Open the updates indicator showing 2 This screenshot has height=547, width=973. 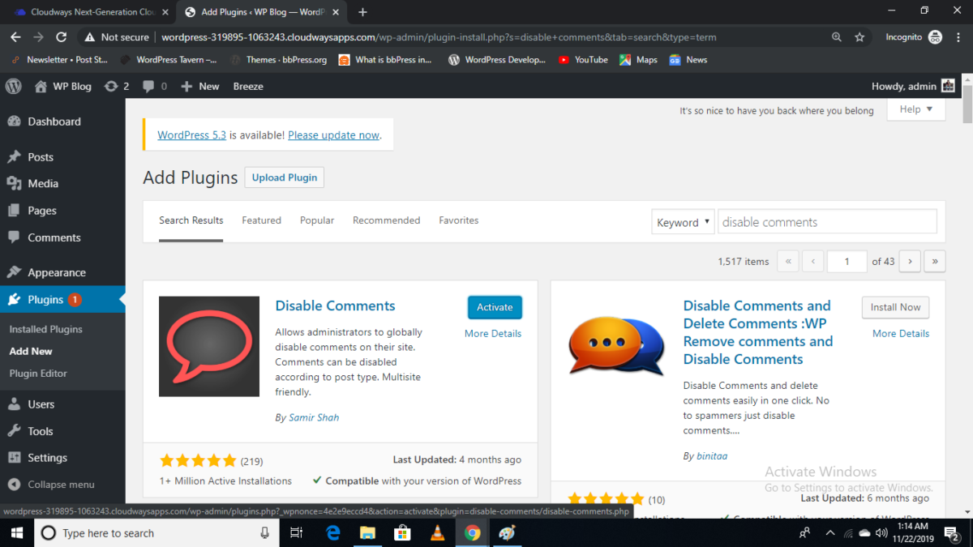117,86
